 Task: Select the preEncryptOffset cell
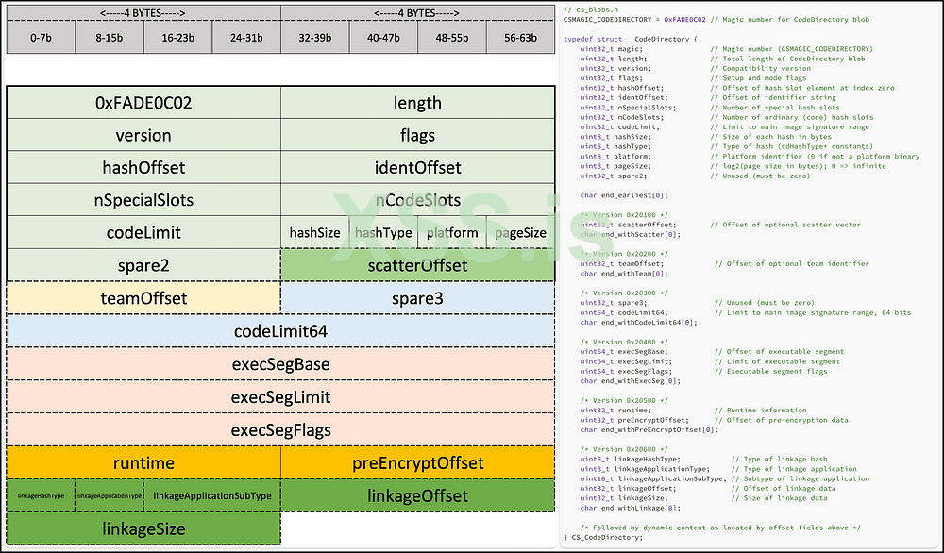(x=416, y=462)
